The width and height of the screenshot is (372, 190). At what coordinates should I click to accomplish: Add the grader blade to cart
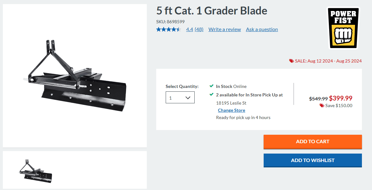click(312, 142)
